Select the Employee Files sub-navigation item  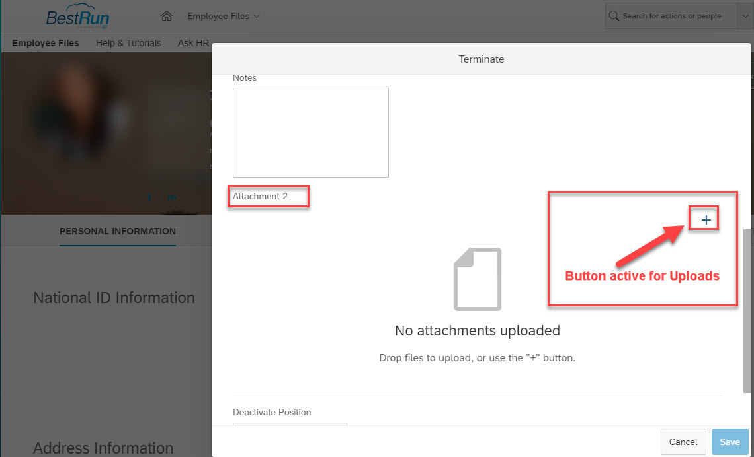pos(45,43)
